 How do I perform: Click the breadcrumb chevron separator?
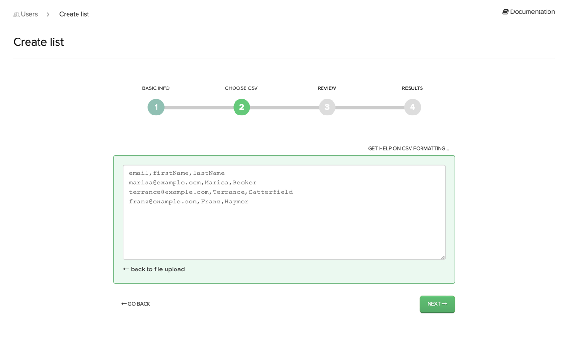[x=48, y=14]
